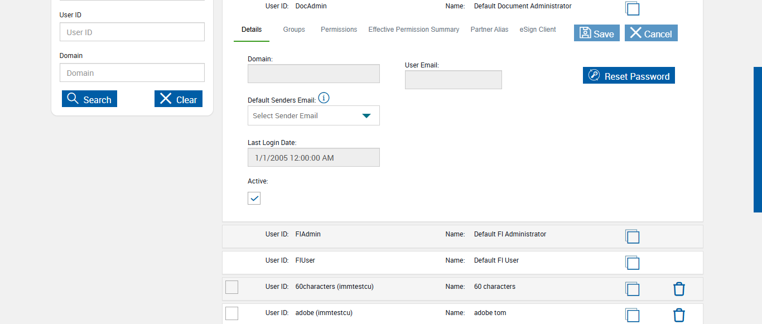This screenshot has height=324, width=762.
Task: Click the copy icon for FIAdmin user
Action: (632, 236)
